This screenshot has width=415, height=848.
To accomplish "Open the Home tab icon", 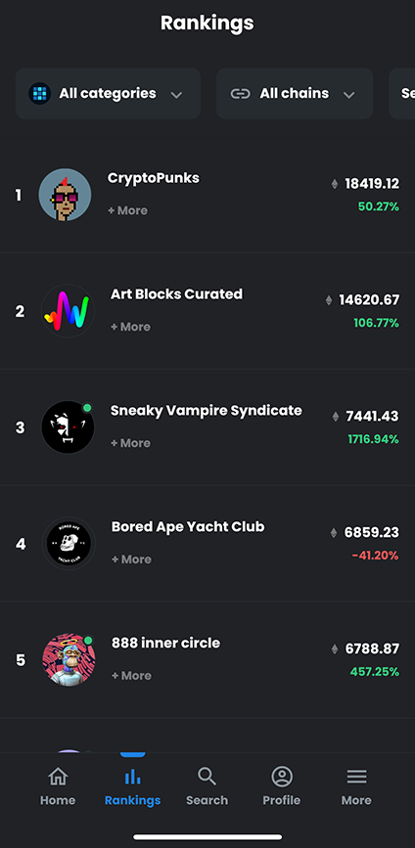I will click(x=58, y=777).
